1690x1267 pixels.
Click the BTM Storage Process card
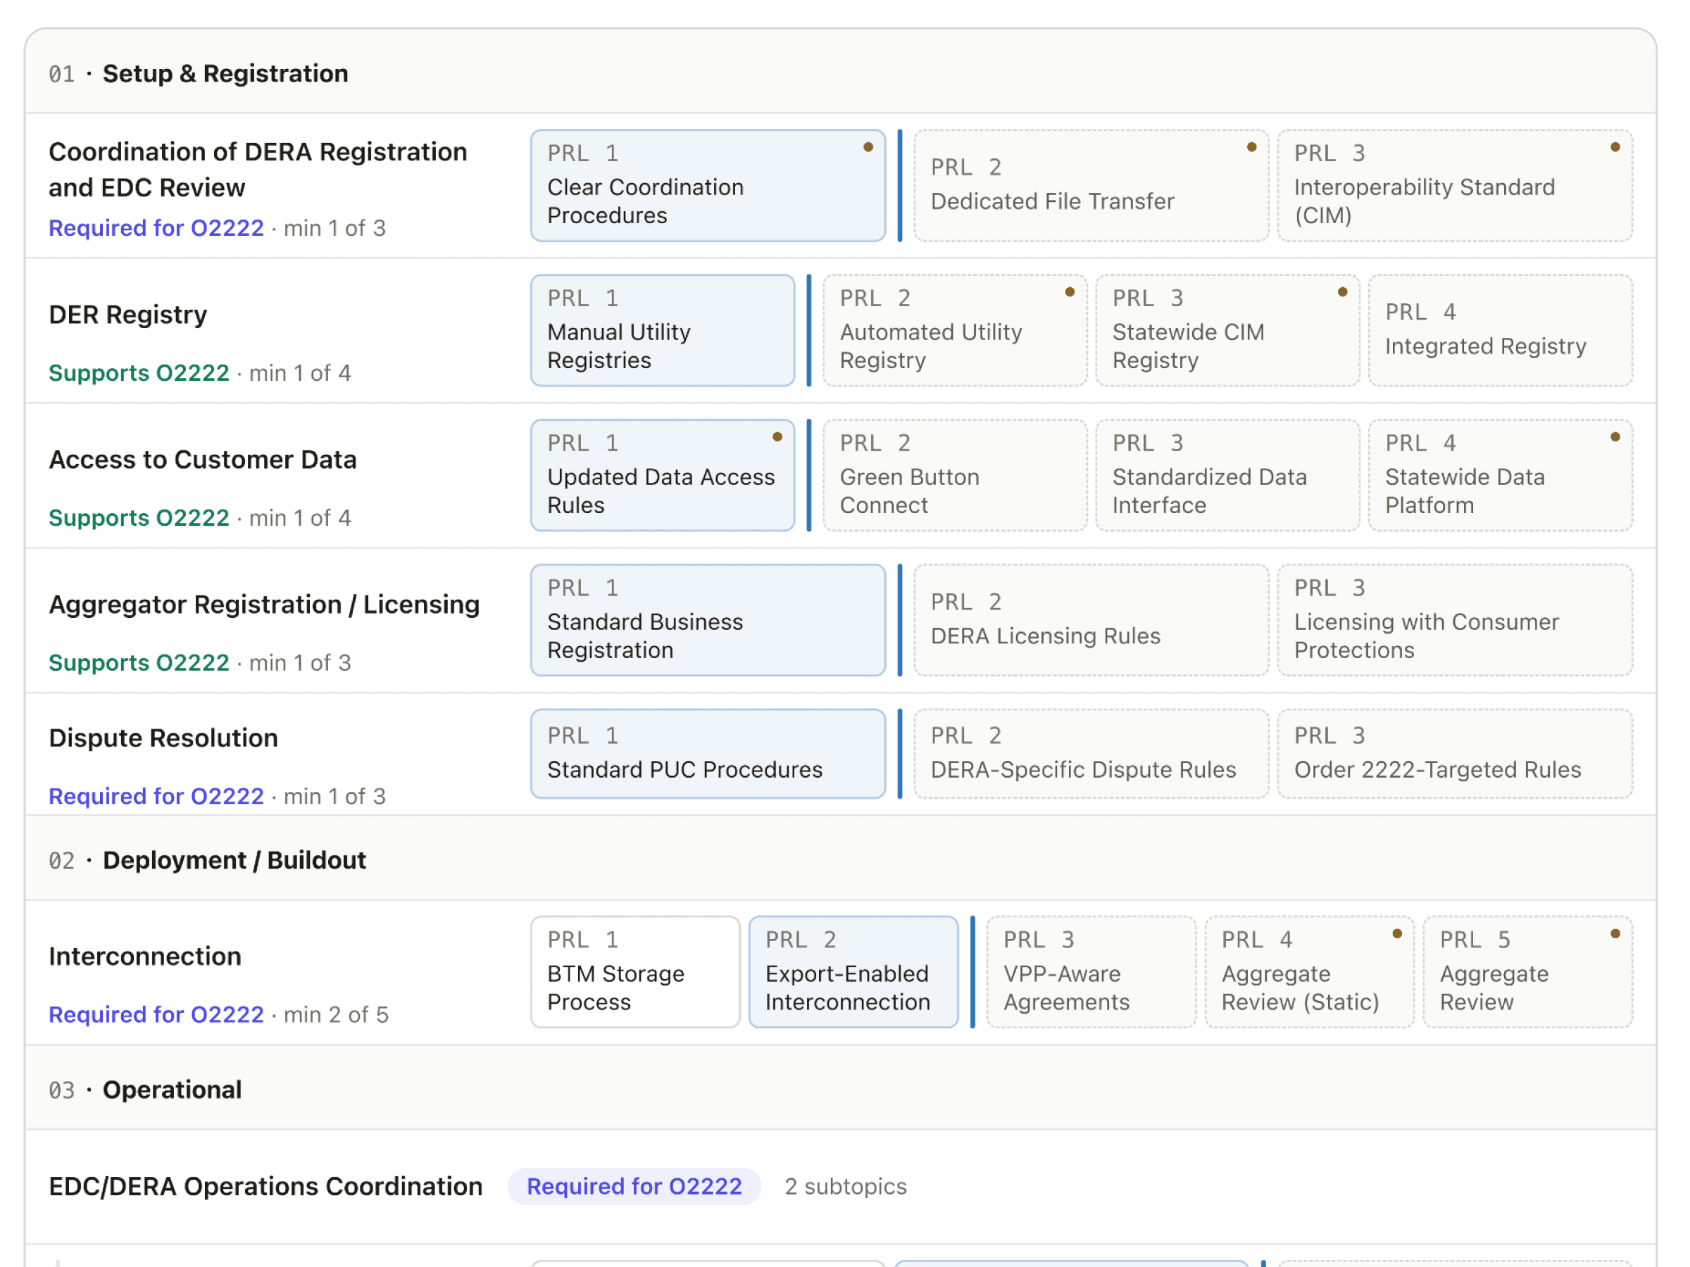(x=635, y=972)
